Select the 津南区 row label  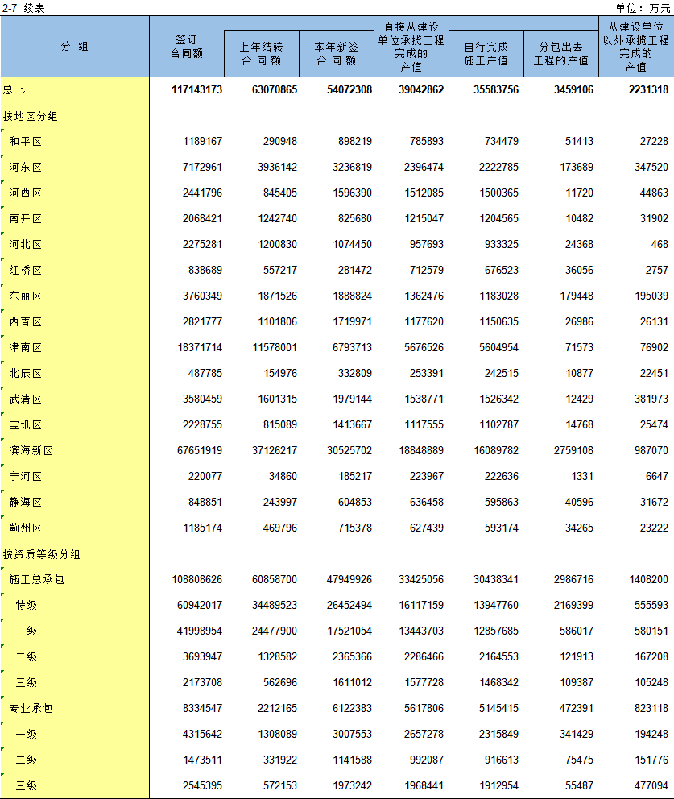point(26,347)
